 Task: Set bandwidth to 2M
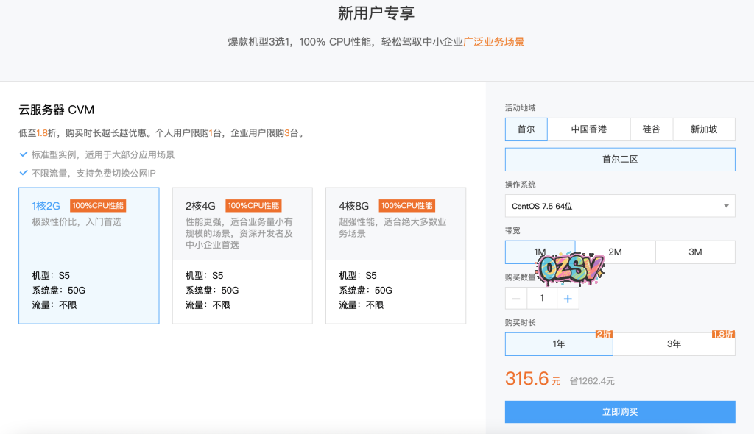615,252
